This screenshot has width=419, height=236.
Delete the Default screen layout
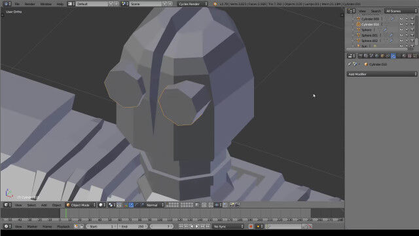point(117,4)
